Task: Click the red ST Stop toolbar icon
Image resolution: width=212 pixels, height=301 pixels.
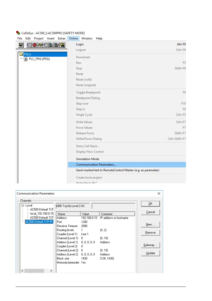Action: pyautogui.click(x=34, y=45)
